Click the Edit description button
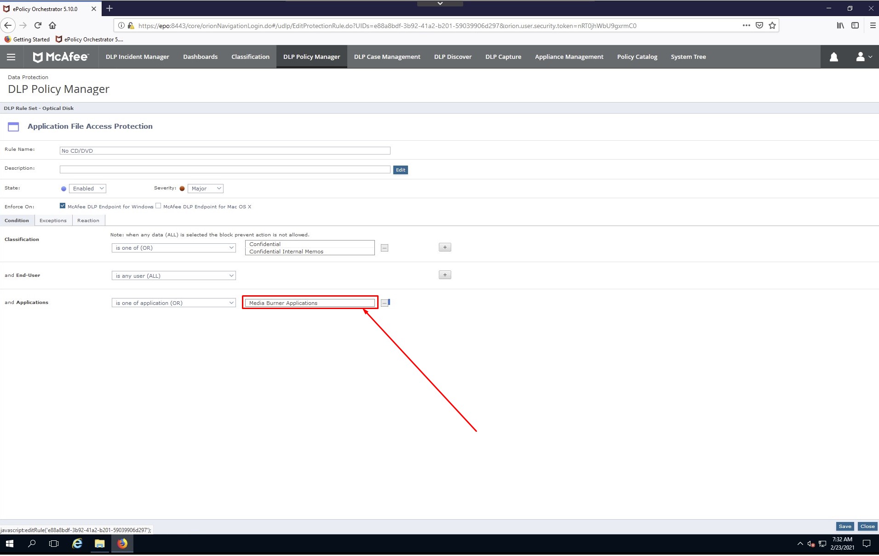 [401, 170]
